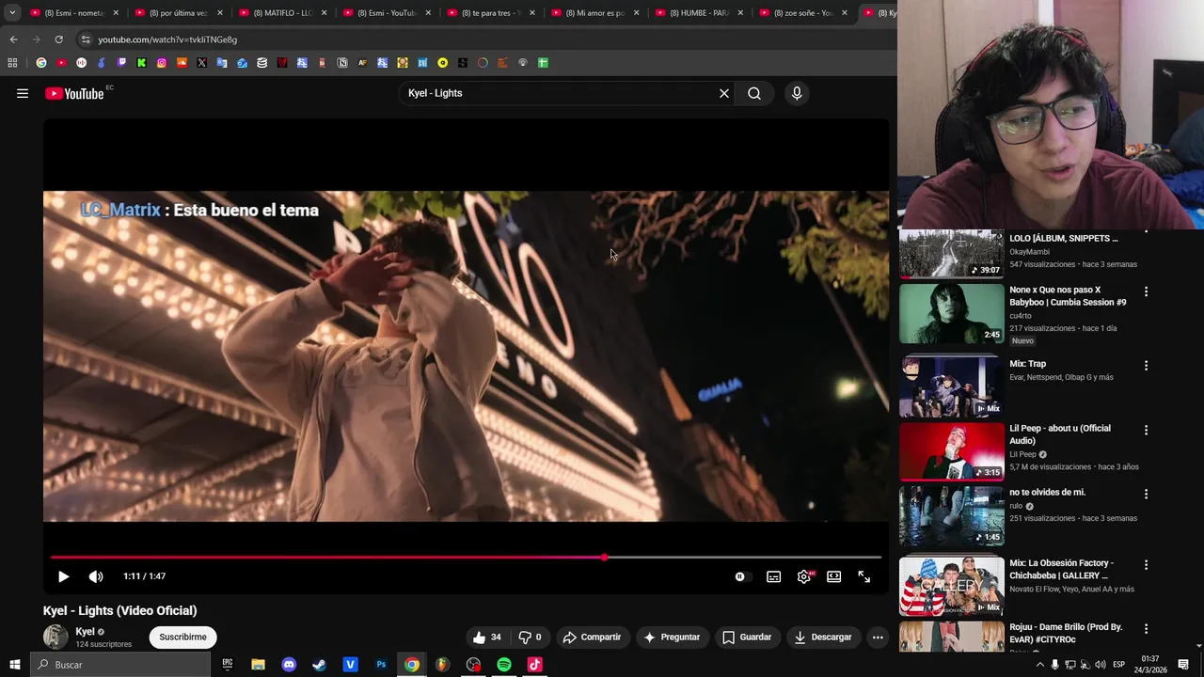Switch to theater mode
This screenshot has width=1204, height=677.
point(833,576)
